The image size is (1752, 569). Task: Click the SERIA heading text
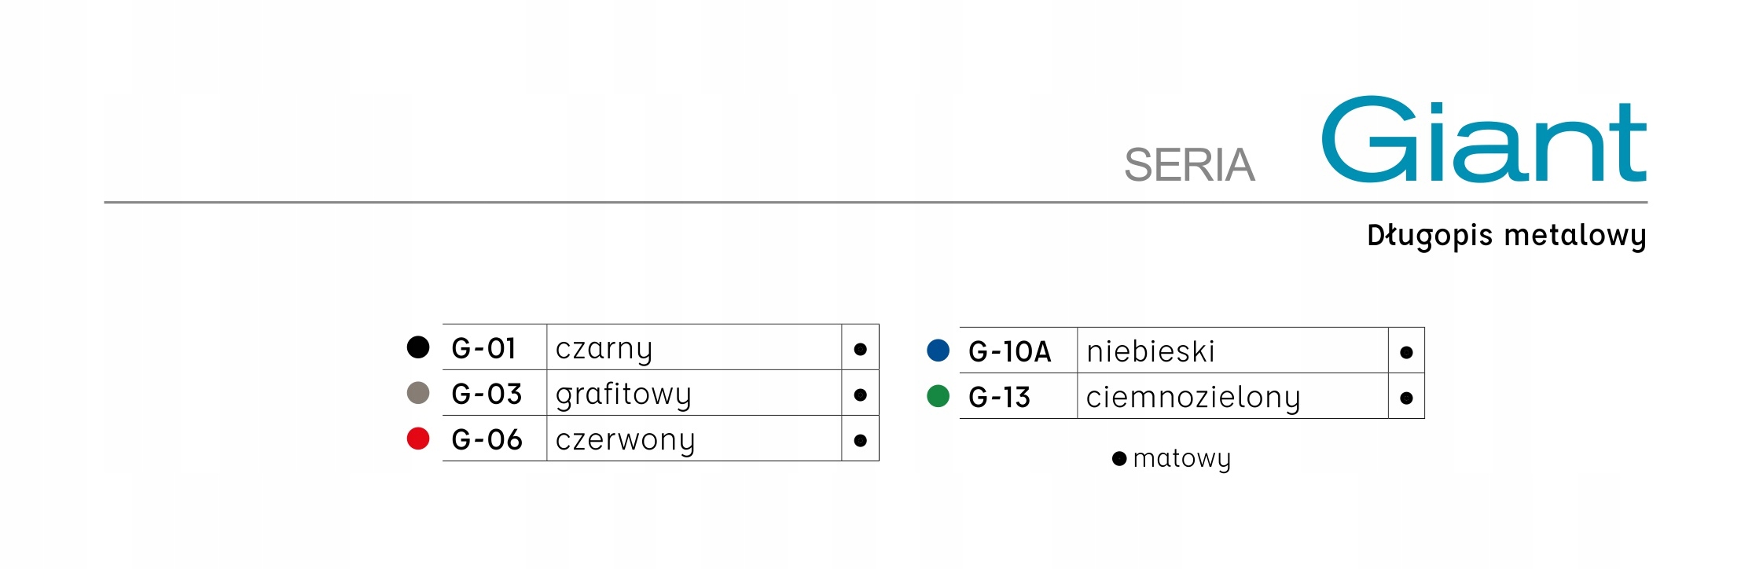point(1189,164)
